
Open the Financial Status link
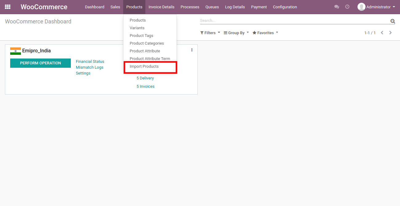90,62
